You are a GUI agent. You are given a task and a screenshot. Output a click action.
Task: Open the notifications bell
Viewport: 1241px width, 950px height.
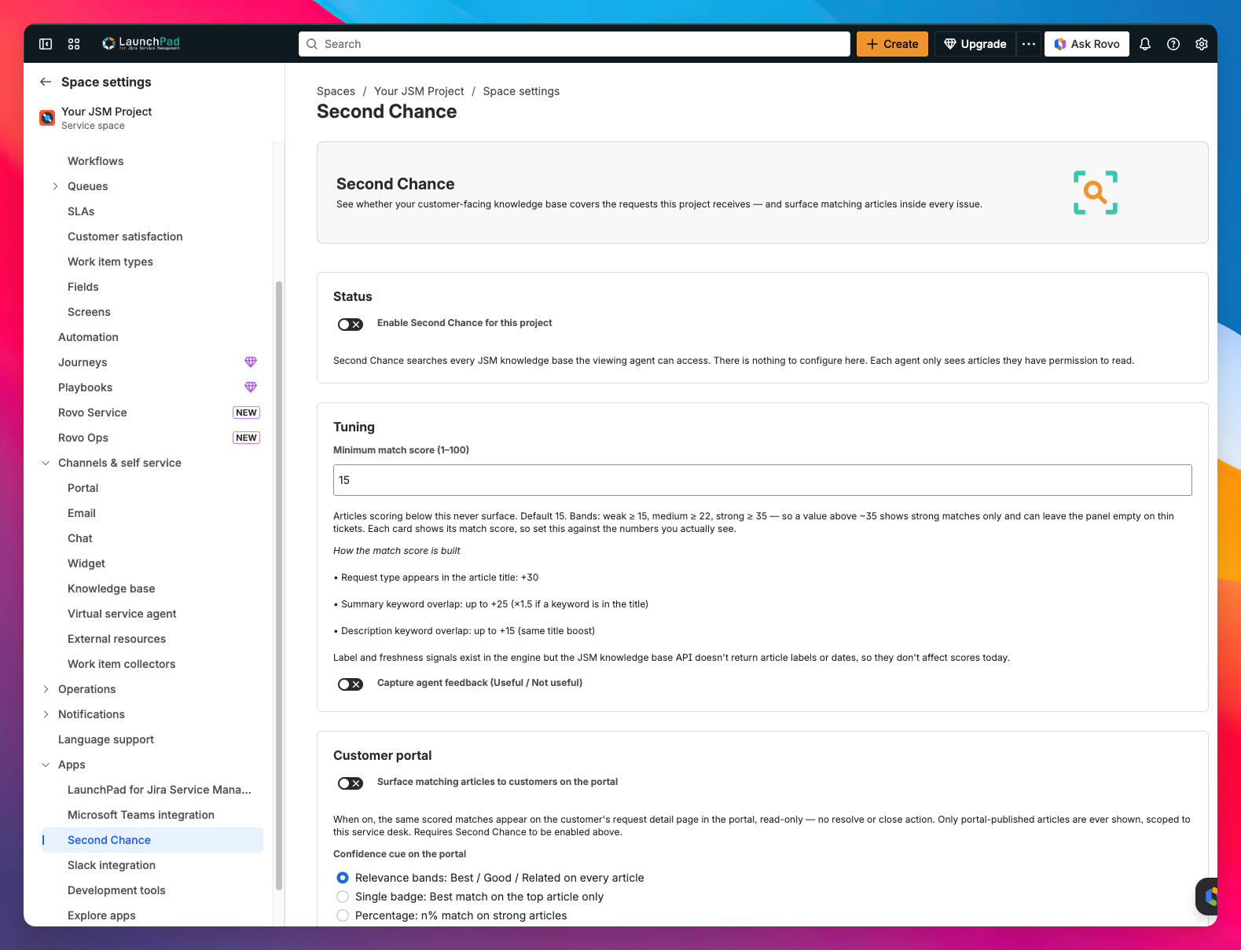tap(1145, 44)
